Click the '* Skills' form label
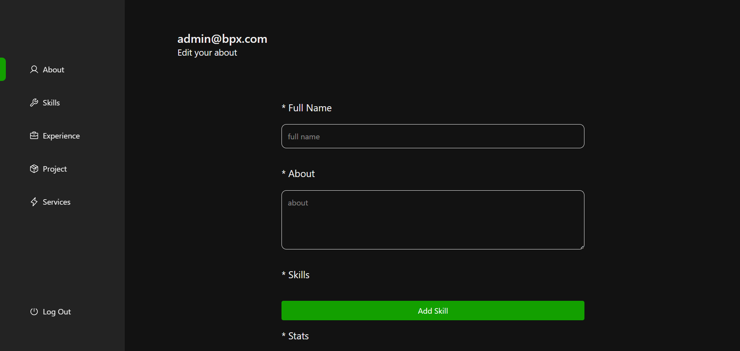The height and width of the screenshot is (351, 740). (296, 275)
